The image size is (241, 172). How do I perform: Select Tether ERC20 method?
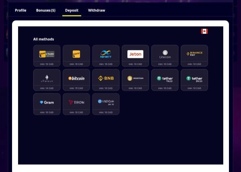coord(194,80)
